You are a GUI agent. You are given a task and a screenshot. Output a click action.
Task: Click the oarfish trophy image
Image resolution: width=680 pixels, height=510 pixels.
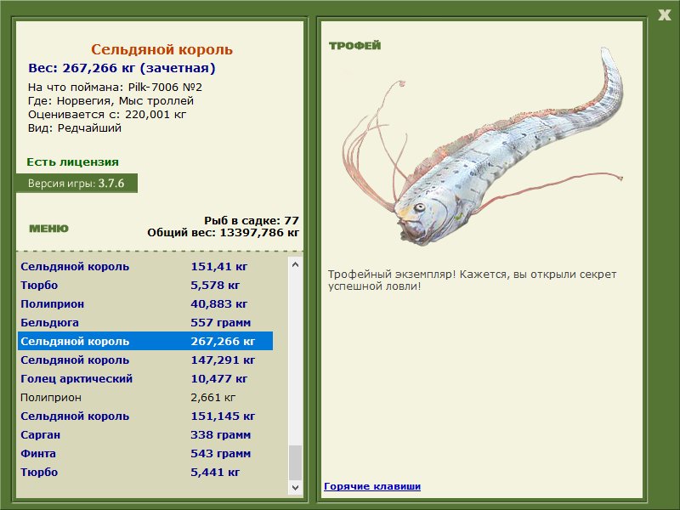482,147
